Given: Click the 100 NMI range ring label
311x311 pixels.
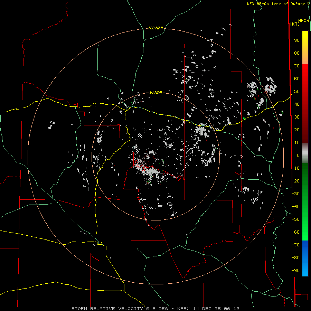Looking at the screenshot, I should click(155, 28).
